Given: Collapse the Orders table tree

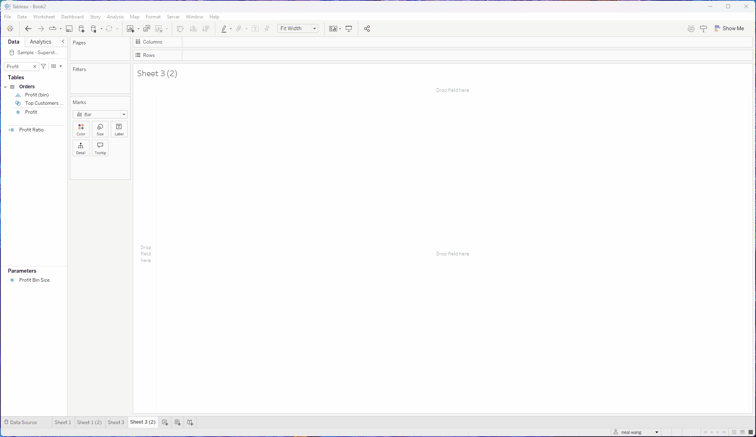Looking at the screenshot, I should (x=6, y=87).
